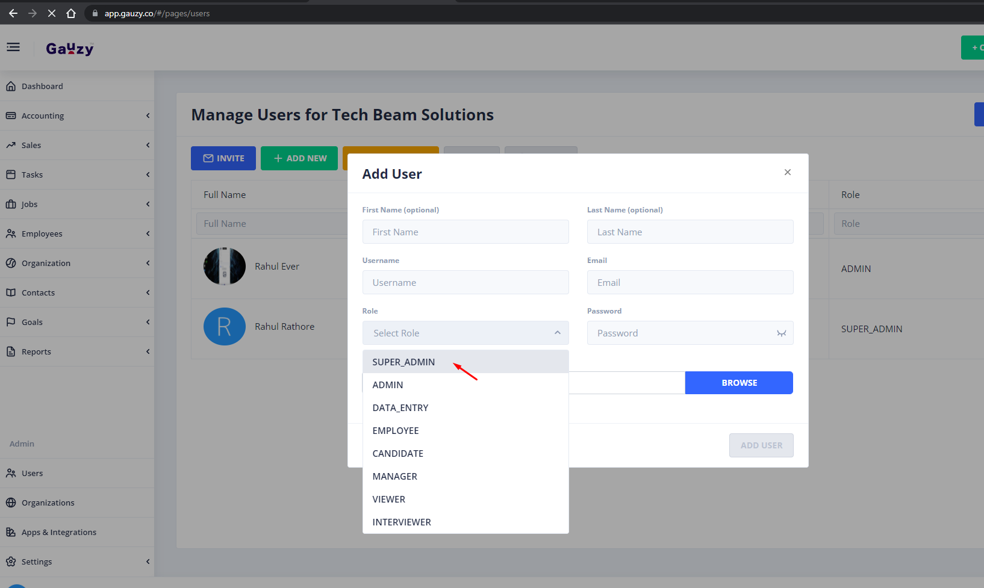The height and width of the screenshot is (588, 984).
Task: Click the Accounting ledger icon
Action: pyautogui.click(x=11, y=115)
